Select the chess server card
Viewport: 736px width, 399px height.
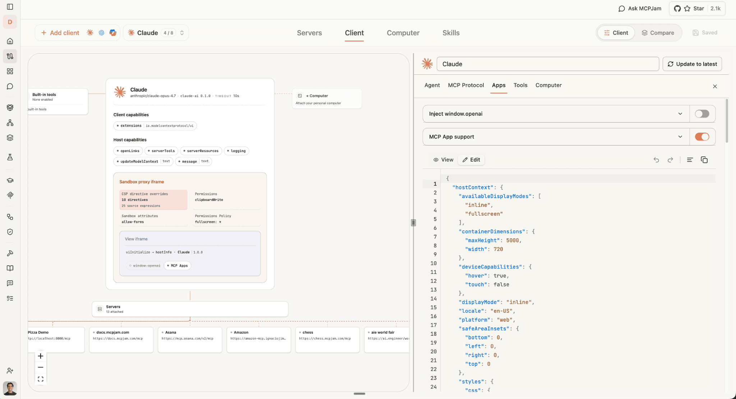(327, 340)
